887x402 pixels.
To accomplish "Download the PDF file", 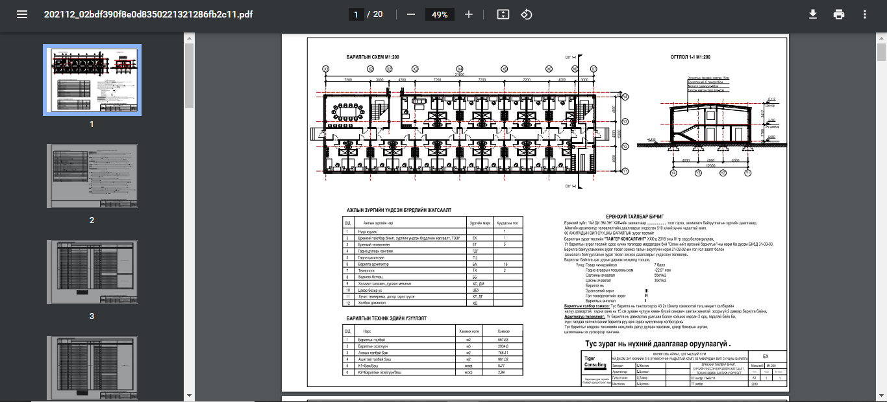I will pyautogui.click(x=812, y=14).
